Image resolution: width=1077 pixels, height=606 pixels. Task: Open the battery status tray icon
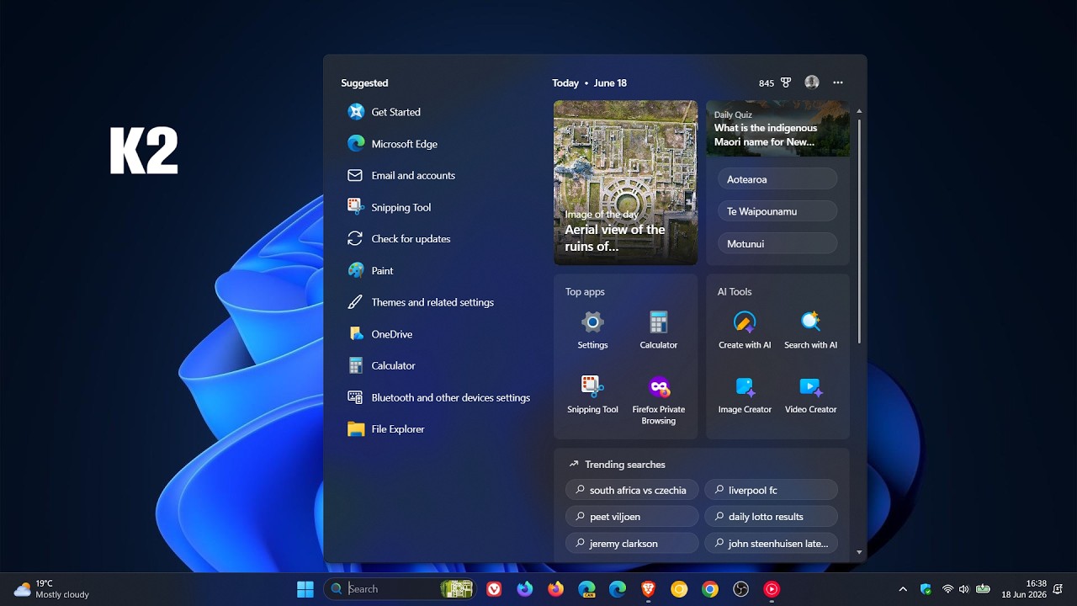click(x=982, y=589)
